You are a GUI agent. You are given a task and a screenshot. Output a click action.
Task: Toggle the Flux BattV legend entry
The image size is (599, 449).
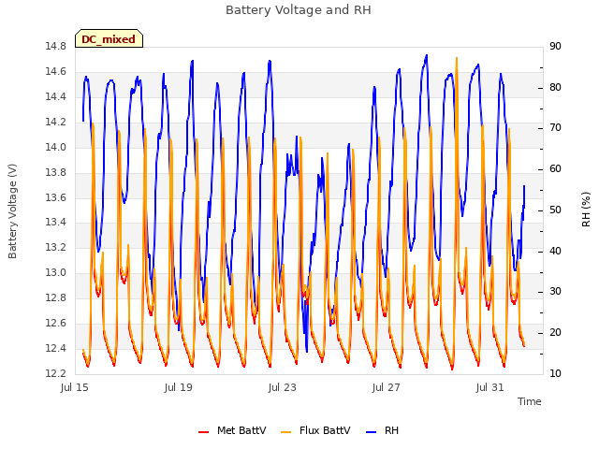click(315, 430)
